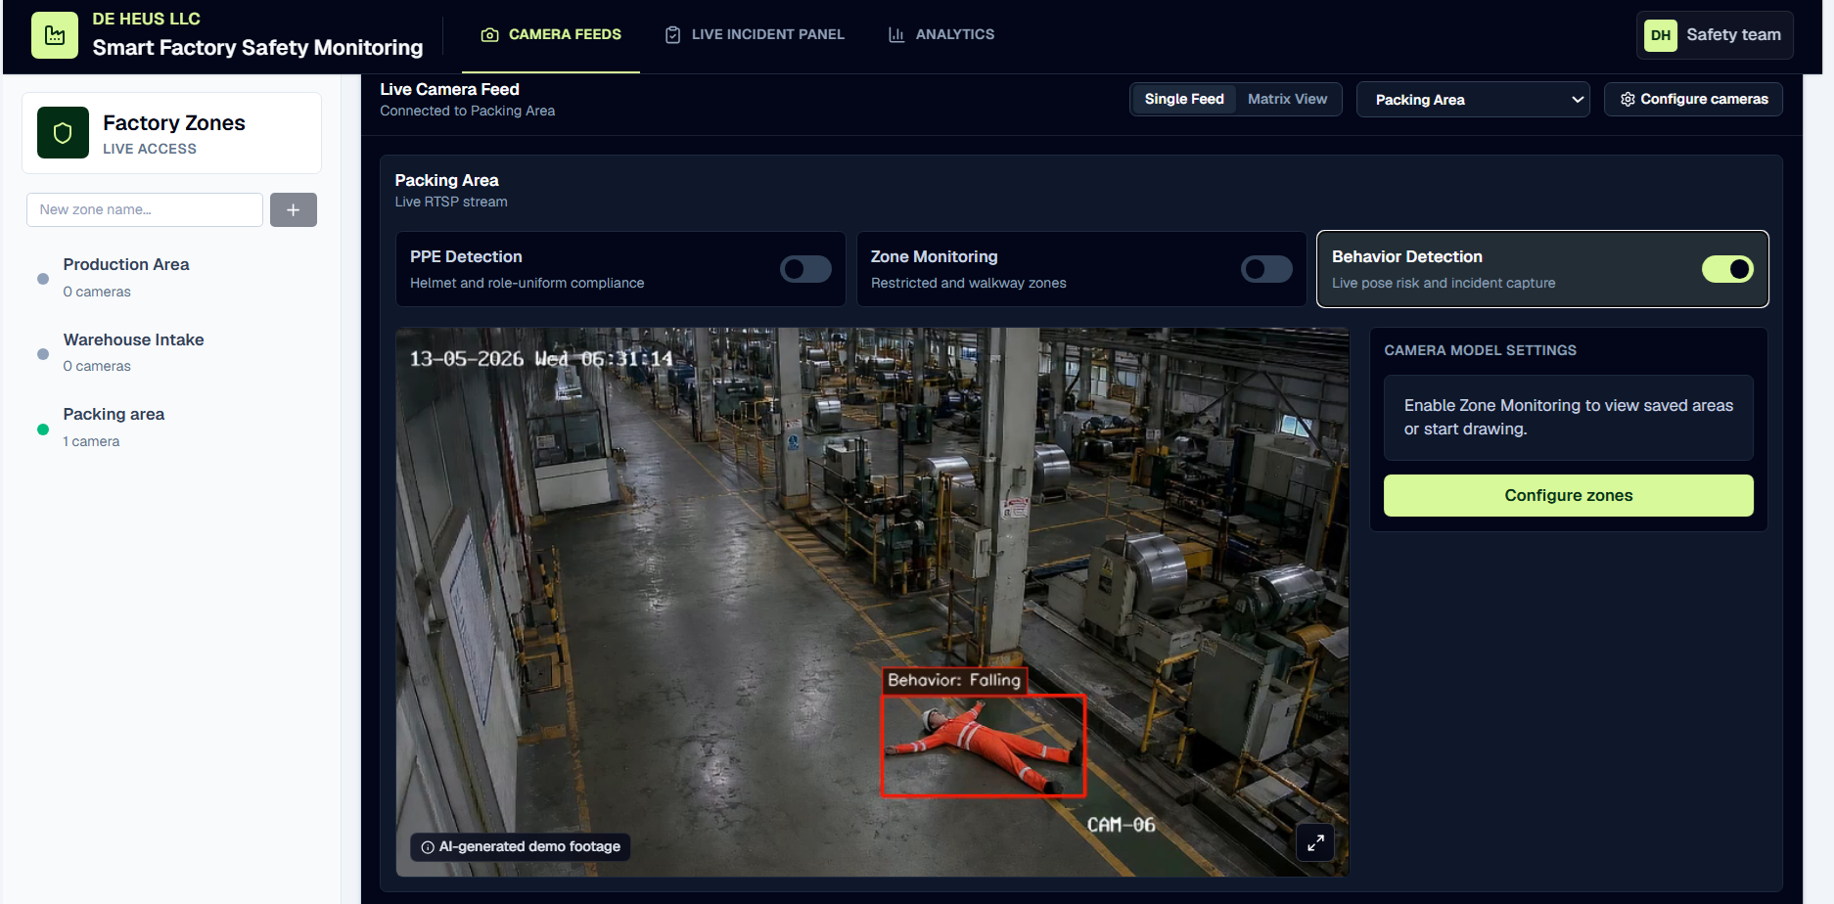
Task: Open the Live Incident Panel tab
Action: coord(755,34)
